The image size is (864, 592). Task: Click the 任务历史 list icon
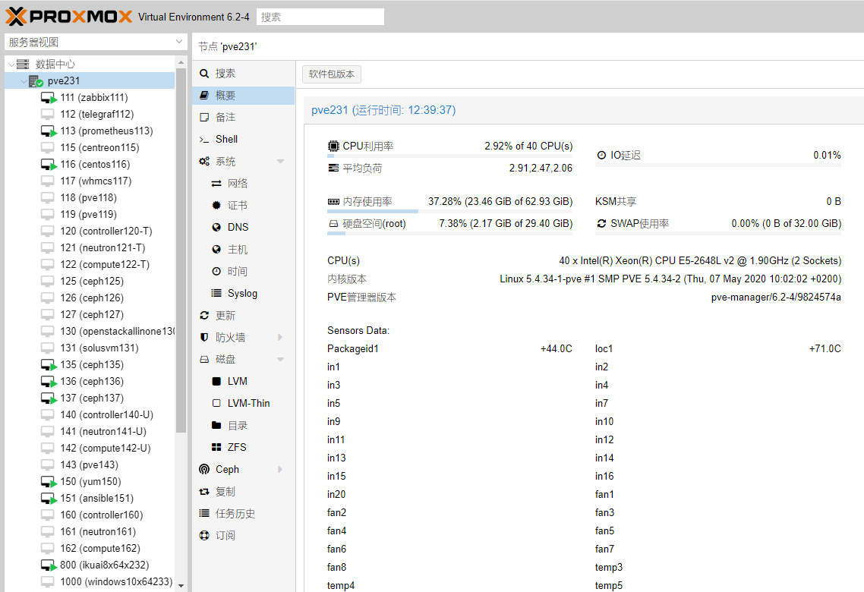click(x=204, y=513)
